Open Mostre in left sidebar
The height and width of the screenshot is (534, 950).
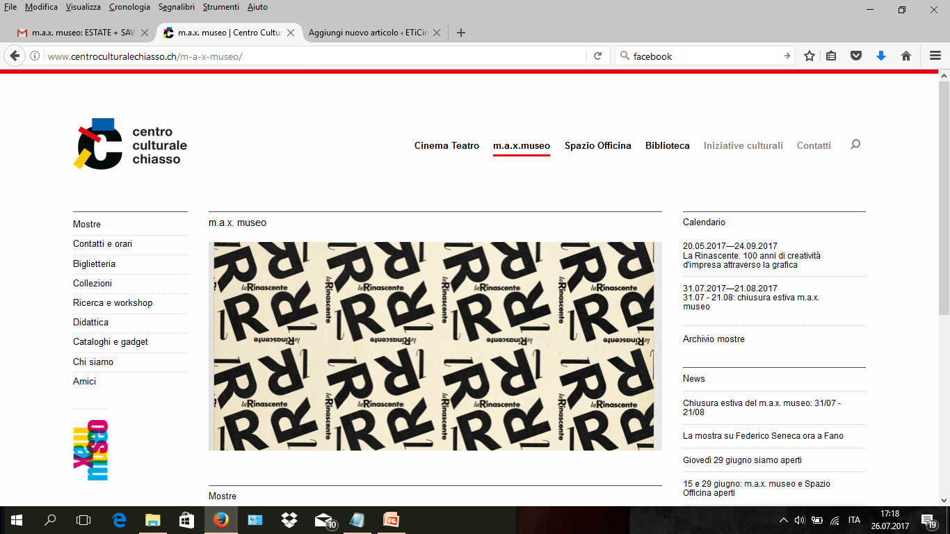(87, 224)
